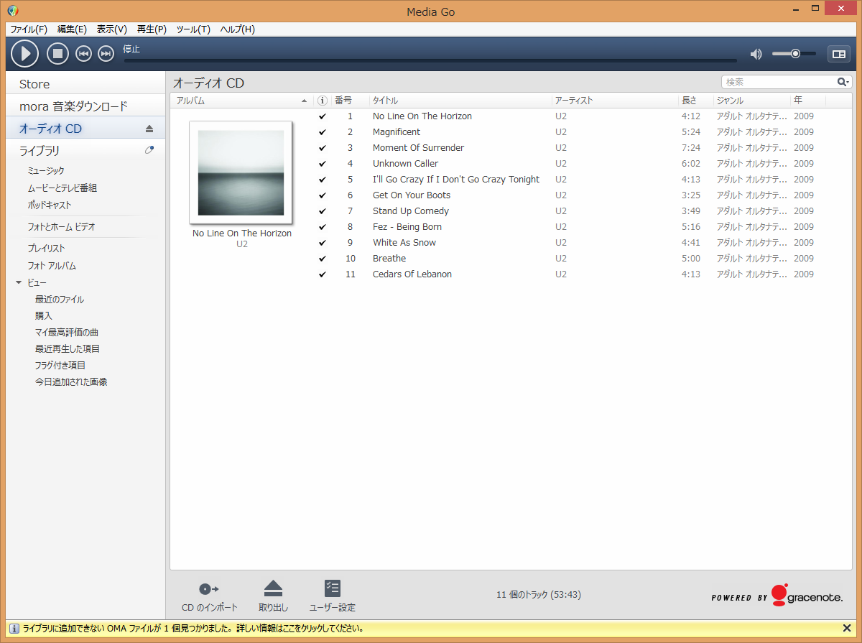Uncheck Unknown Caller checkbox
This screenshot has width=862, height=643.
pyautogui.click(x=323, y=164)
